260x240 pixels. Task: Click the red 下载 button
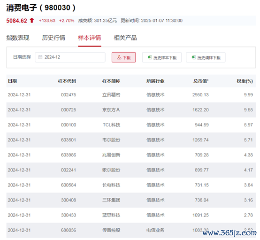click(x=124, y=57)
